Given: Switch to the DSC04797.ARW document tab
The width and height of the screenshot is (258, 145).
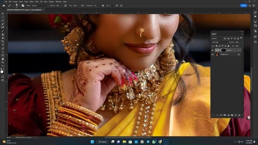Looking at the screenshot, I should click(x=24, y=10).
